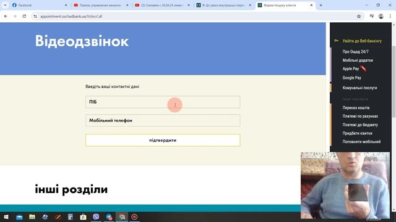
Task: Click the ПІБ name input field
Action: 163,102
